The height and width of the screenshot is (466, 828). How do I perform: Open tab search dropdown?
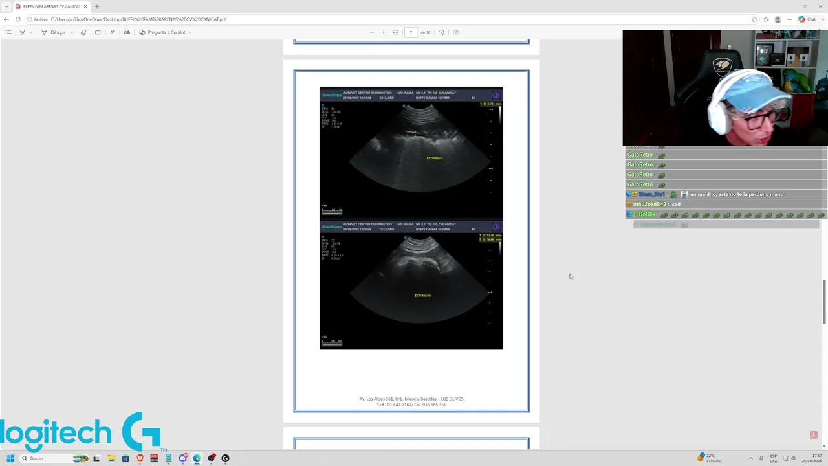pyautogui.click(x=6, y=6)
